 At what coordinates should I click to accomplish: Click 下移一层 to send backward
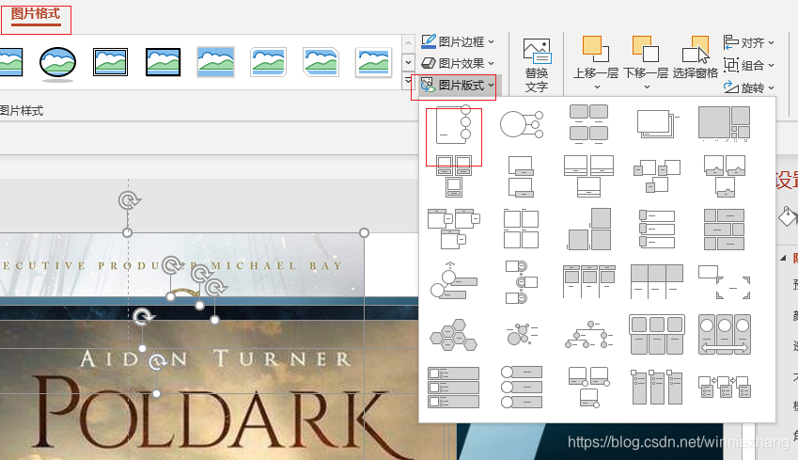[x=646, y=57]
